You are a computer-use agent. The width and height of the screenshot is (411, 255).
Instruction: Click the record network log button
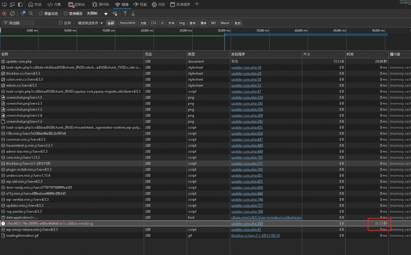click(x=4, y=13)
